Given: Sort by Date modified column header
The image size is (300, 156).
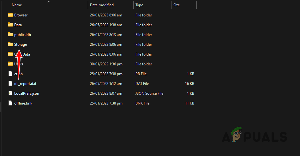Looking at the screenshot, I should tap(102, 5).
